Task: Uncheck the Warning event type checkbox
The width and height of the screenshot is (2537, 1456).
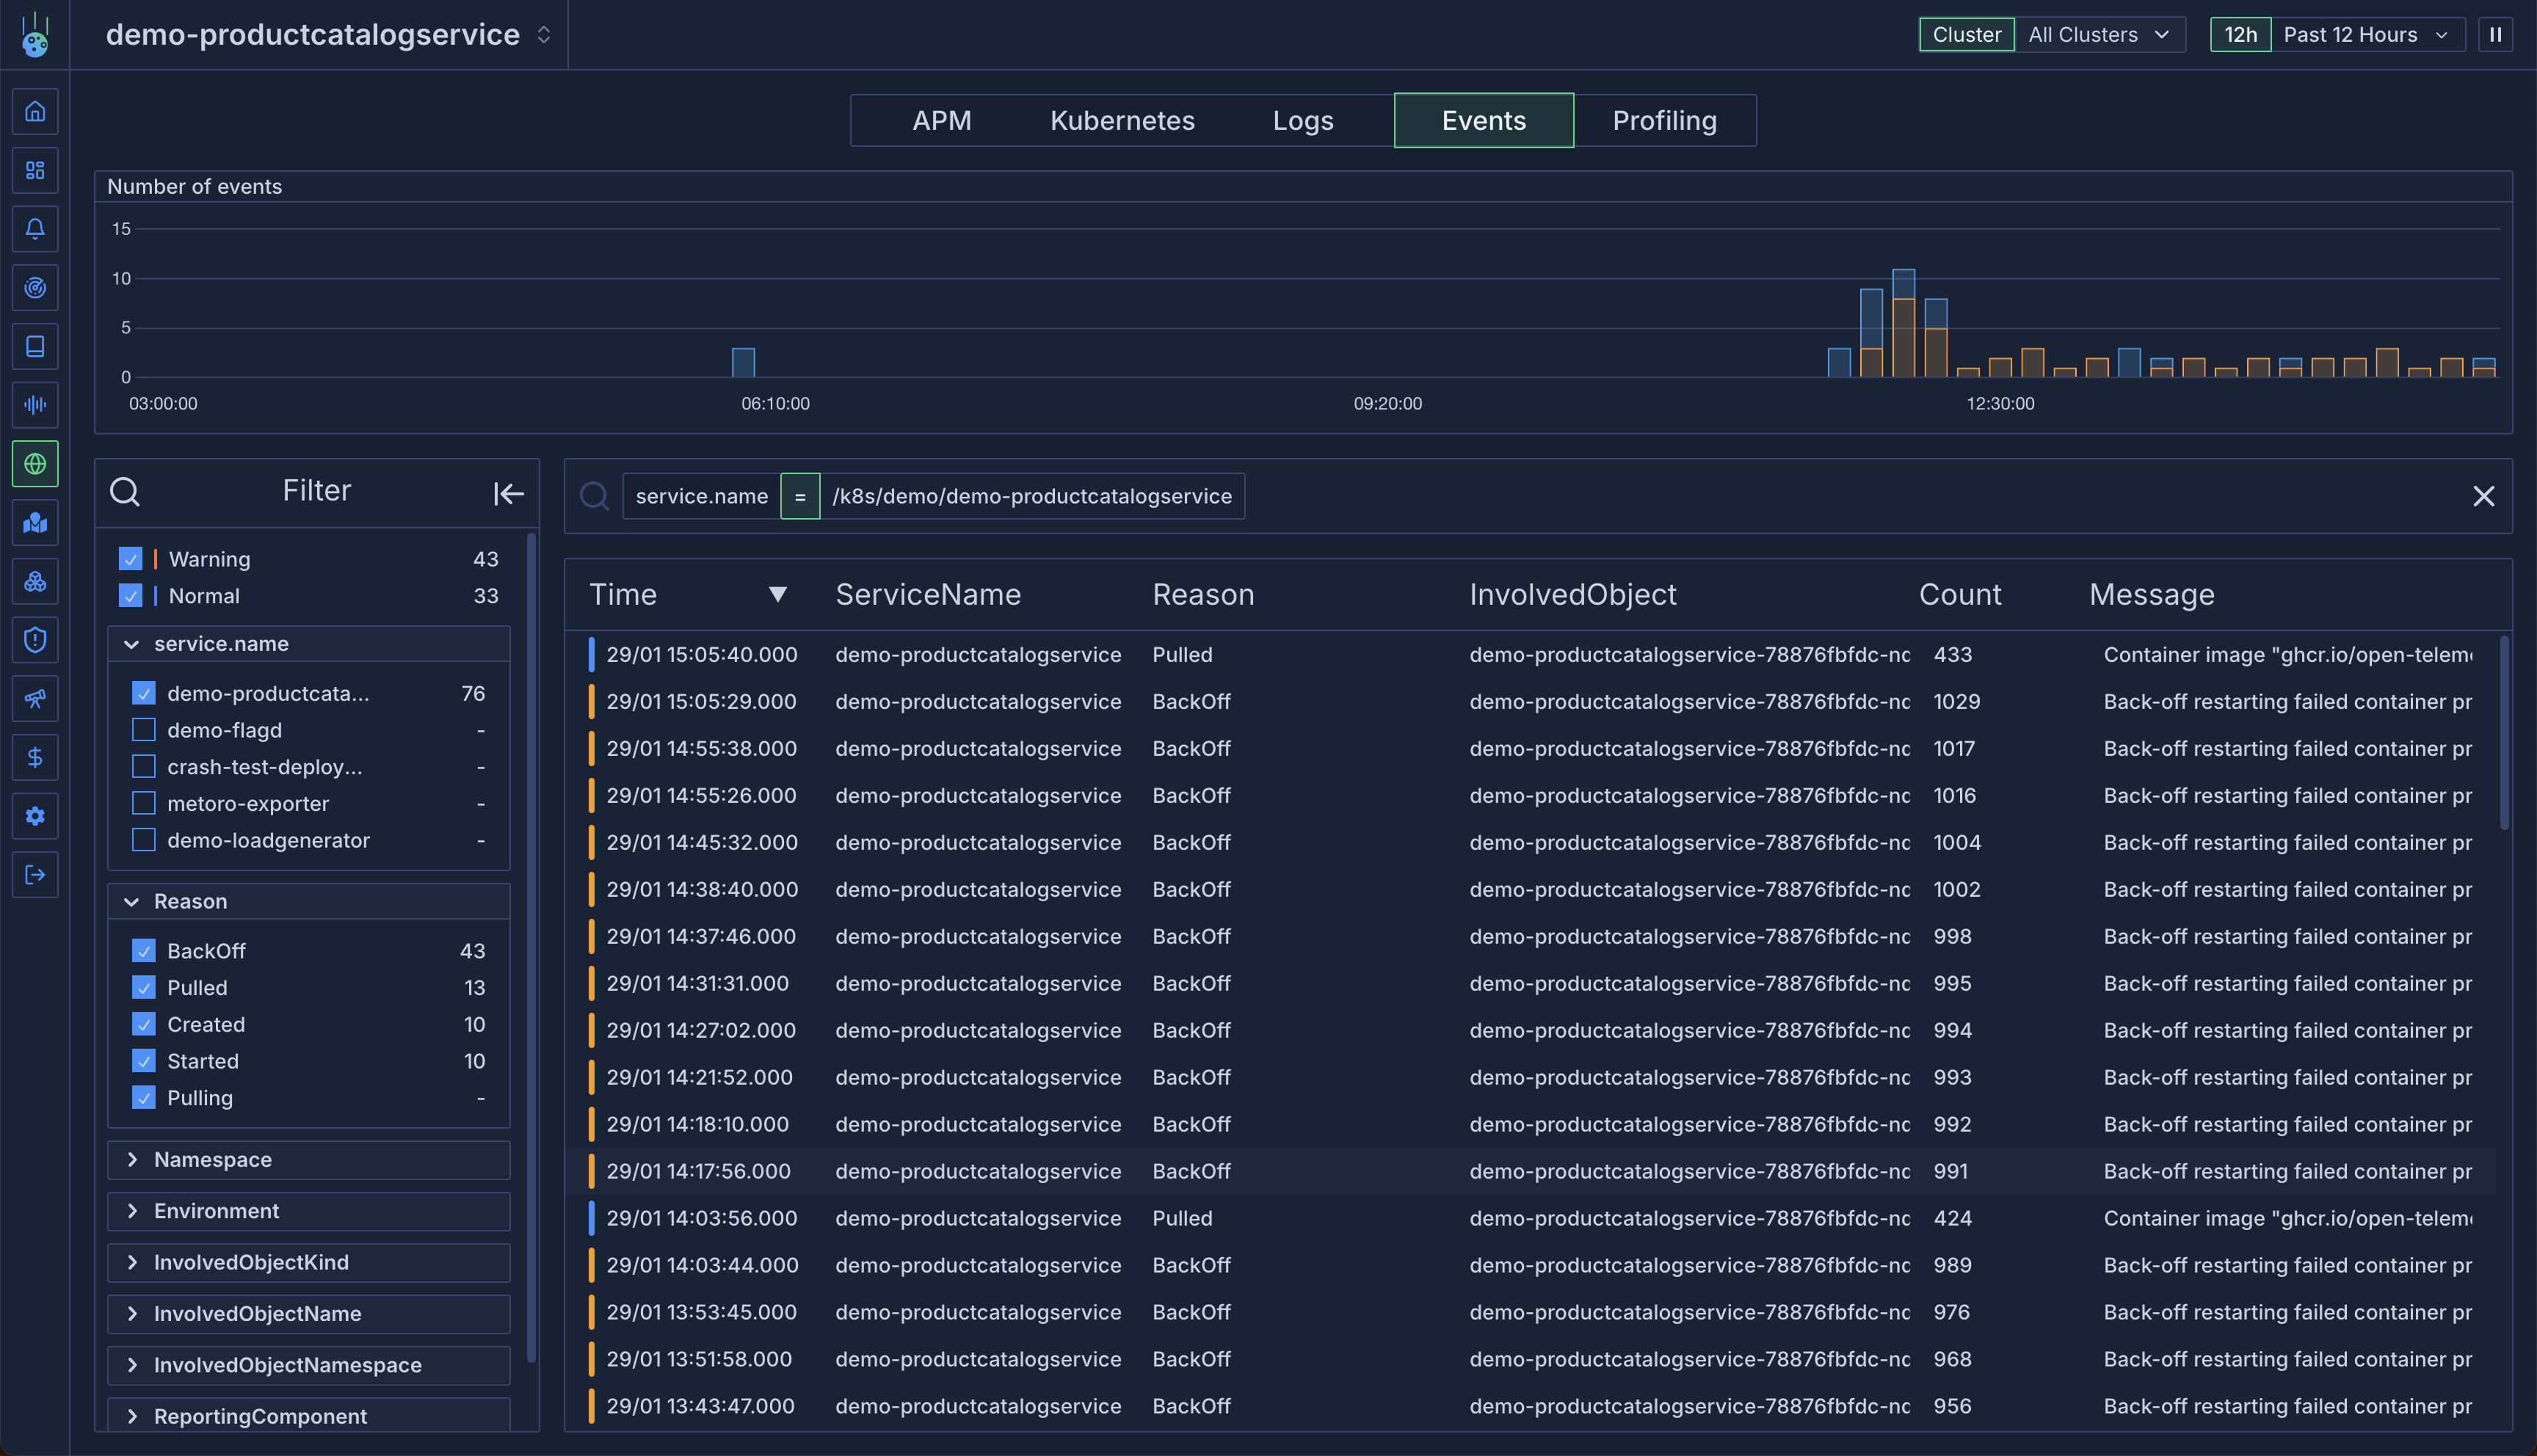Action: [x=130, y=559]
